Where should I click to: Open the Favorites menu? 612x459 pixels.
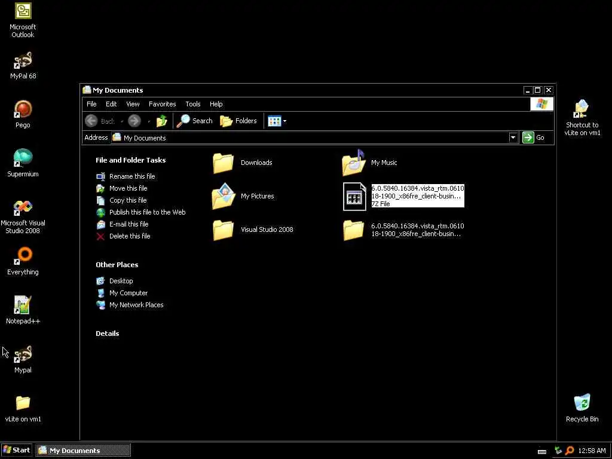[x=162, y=104]
